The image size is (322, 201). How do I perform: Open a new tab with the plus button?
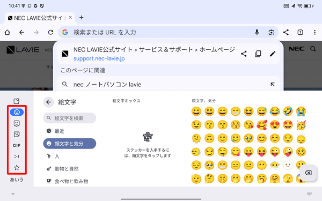point(82,18)
